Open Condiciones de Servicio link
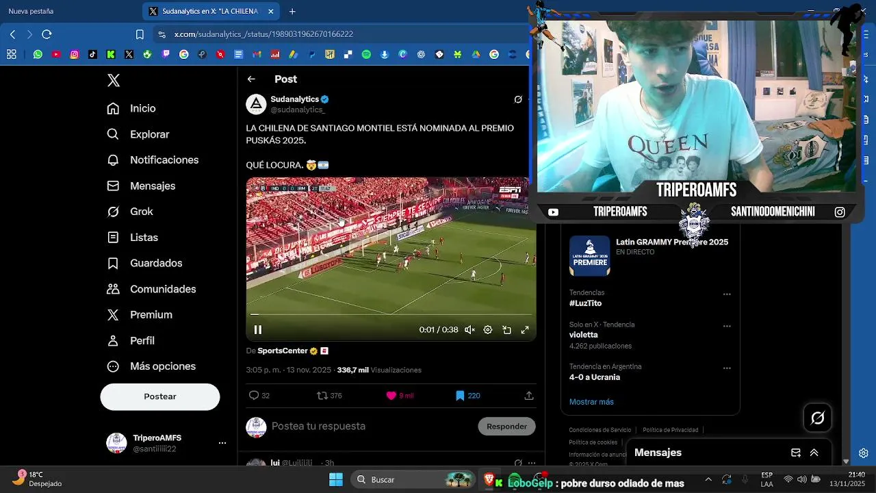The width and height of the screenshot is (876, 493). [600, 430]
